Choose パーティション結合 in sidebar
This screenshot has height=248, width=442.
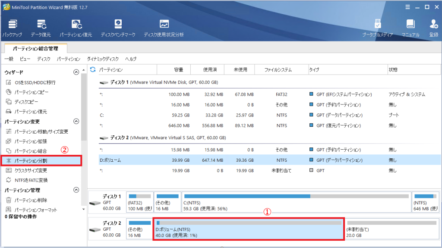click(x=27, y=151)
